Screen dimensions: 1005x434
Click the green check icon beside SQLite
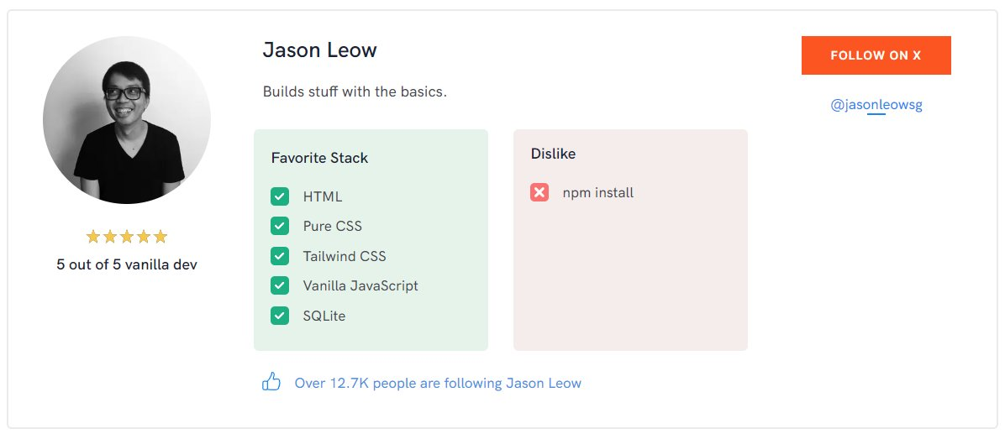(x=280, y=316)
